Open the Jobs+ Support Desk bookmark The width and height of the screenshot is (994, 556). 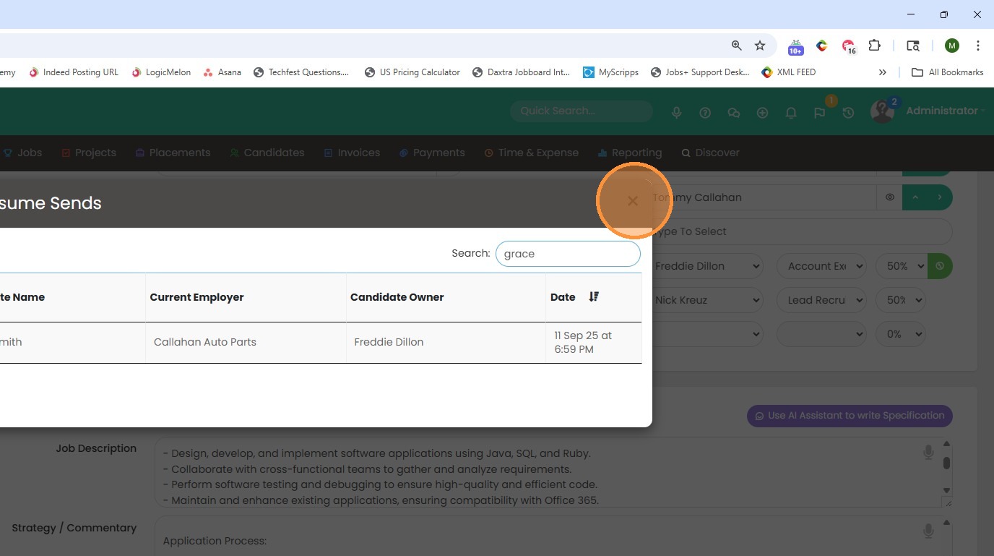point(701,72)
